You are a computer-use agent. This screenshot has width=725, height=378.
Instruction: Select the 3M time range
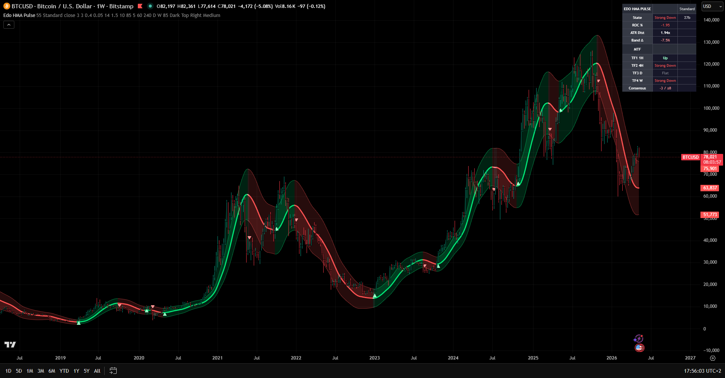pyautogui.click(x=41, y=371)
